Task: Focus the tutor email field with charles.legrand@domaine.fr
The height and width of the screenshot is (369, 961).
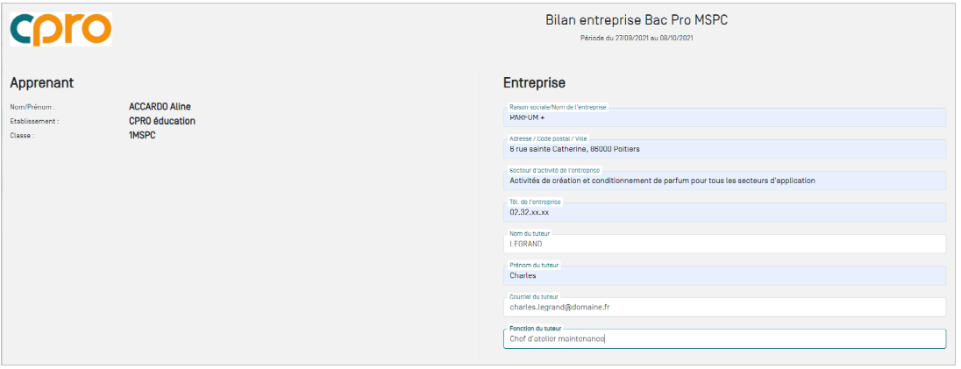Action: 724,308
